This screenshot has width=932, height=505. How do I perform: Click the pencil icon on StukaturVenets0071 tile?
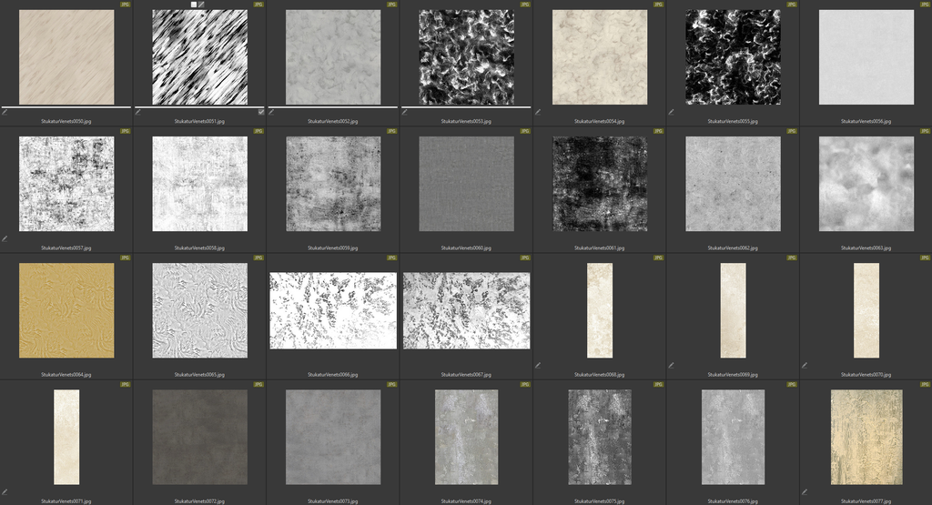(x=5, y=491)
